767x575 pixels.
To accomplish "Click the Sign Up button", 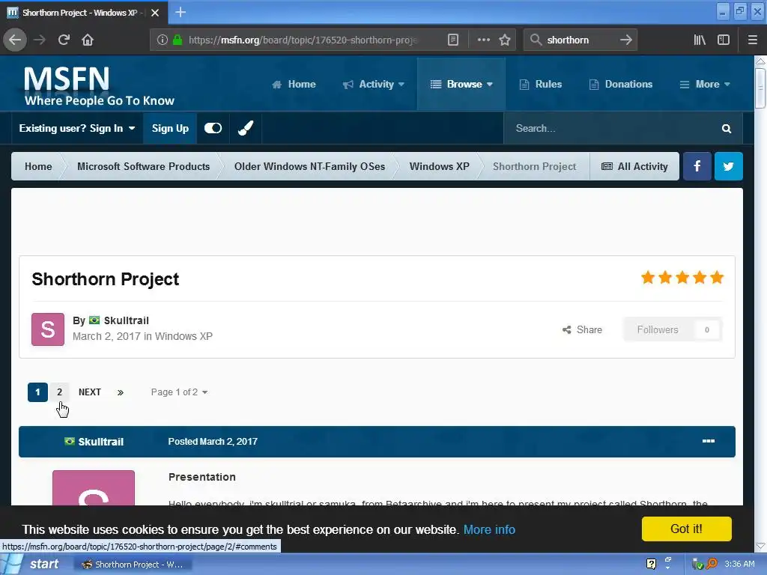I will (x=170, y=128).
